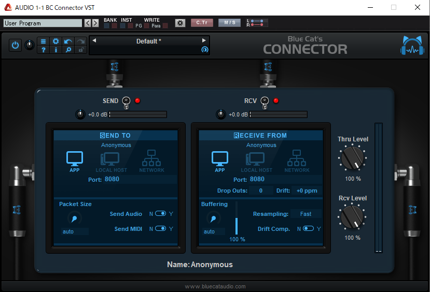Click the Packet Size knob
The width and height of the screenshot is (430, 292).
pos(74,218)
